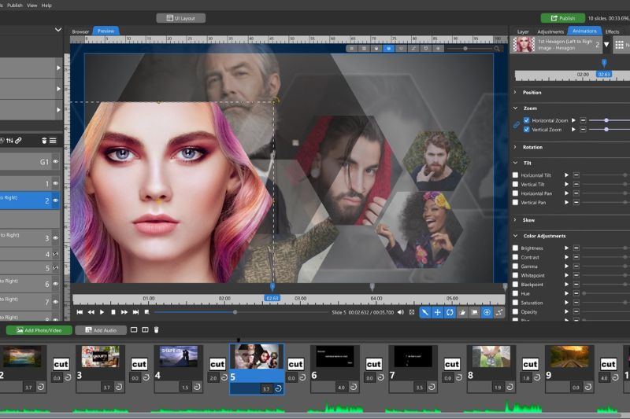Select the move tool with four arrows
Image resolution: width=630 pixels, height=419 pixels.
437,312
